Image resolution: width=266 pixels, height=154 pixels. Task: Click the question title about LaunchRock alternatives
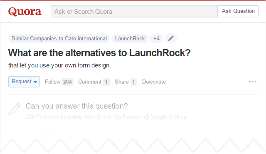pyautogui.click(x=99, y=53)
